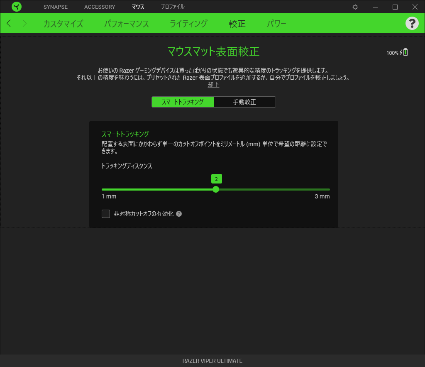Open the SYNAPSE top tab
Image resolution: width=425 pixels, height=367 pixels.
click(x=56, y=7)
